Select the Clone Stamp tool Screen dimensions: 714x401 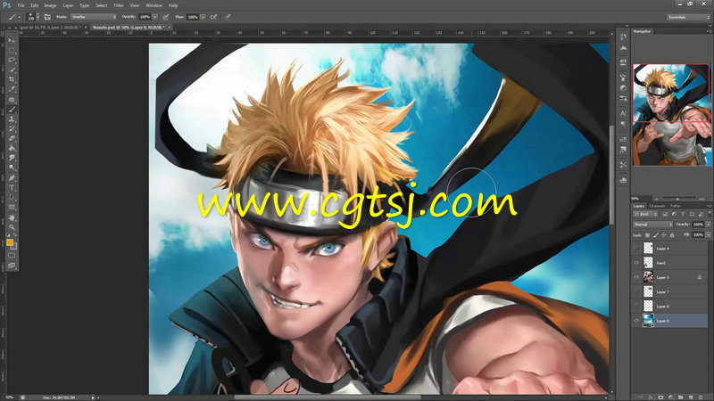[12, 119]
